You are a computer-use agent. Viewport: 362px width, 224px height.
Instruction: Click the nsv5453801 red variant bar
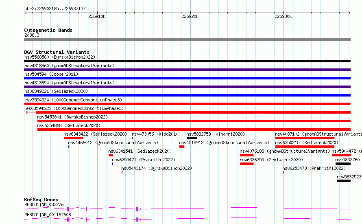pyautogui.click(x=194, y=121)
